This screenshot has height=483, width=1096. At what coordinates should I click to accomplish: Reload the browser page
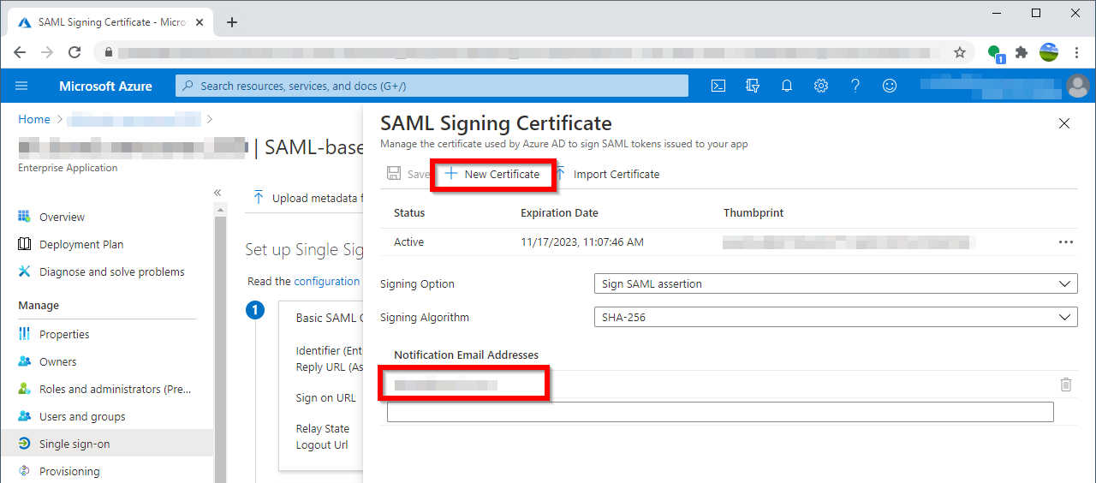(74, 52)
